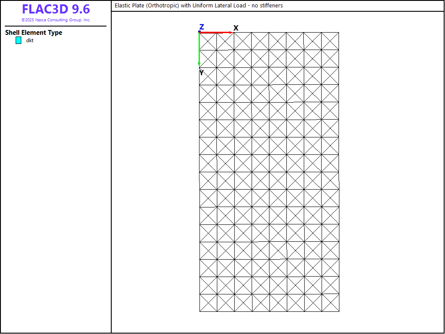Select the green Y-axis arrow
The image size is (445, 334).
[199, 49]
